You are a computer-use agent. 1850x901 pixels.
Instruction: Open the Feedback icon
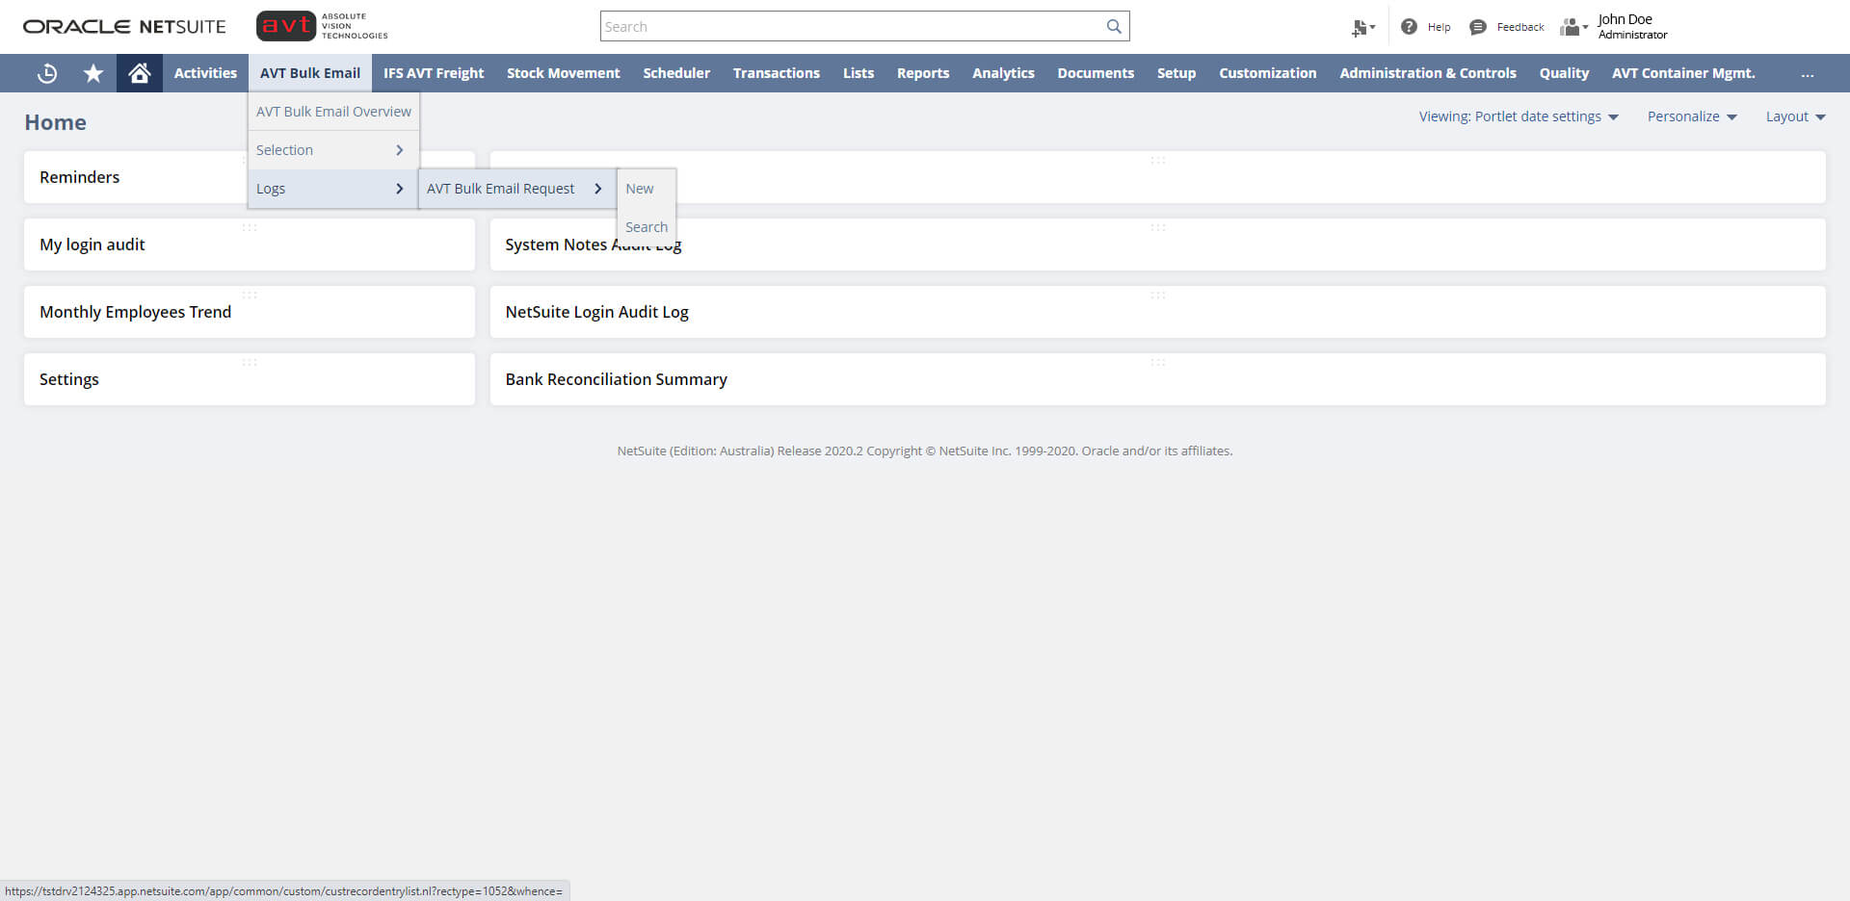coord(1478,26)
